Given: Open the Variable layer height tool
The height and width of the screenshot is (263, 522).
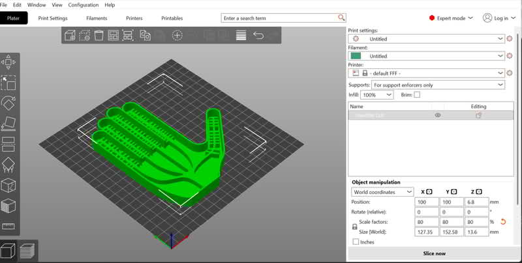Looking at the screenshot, I should click(241, 35).
